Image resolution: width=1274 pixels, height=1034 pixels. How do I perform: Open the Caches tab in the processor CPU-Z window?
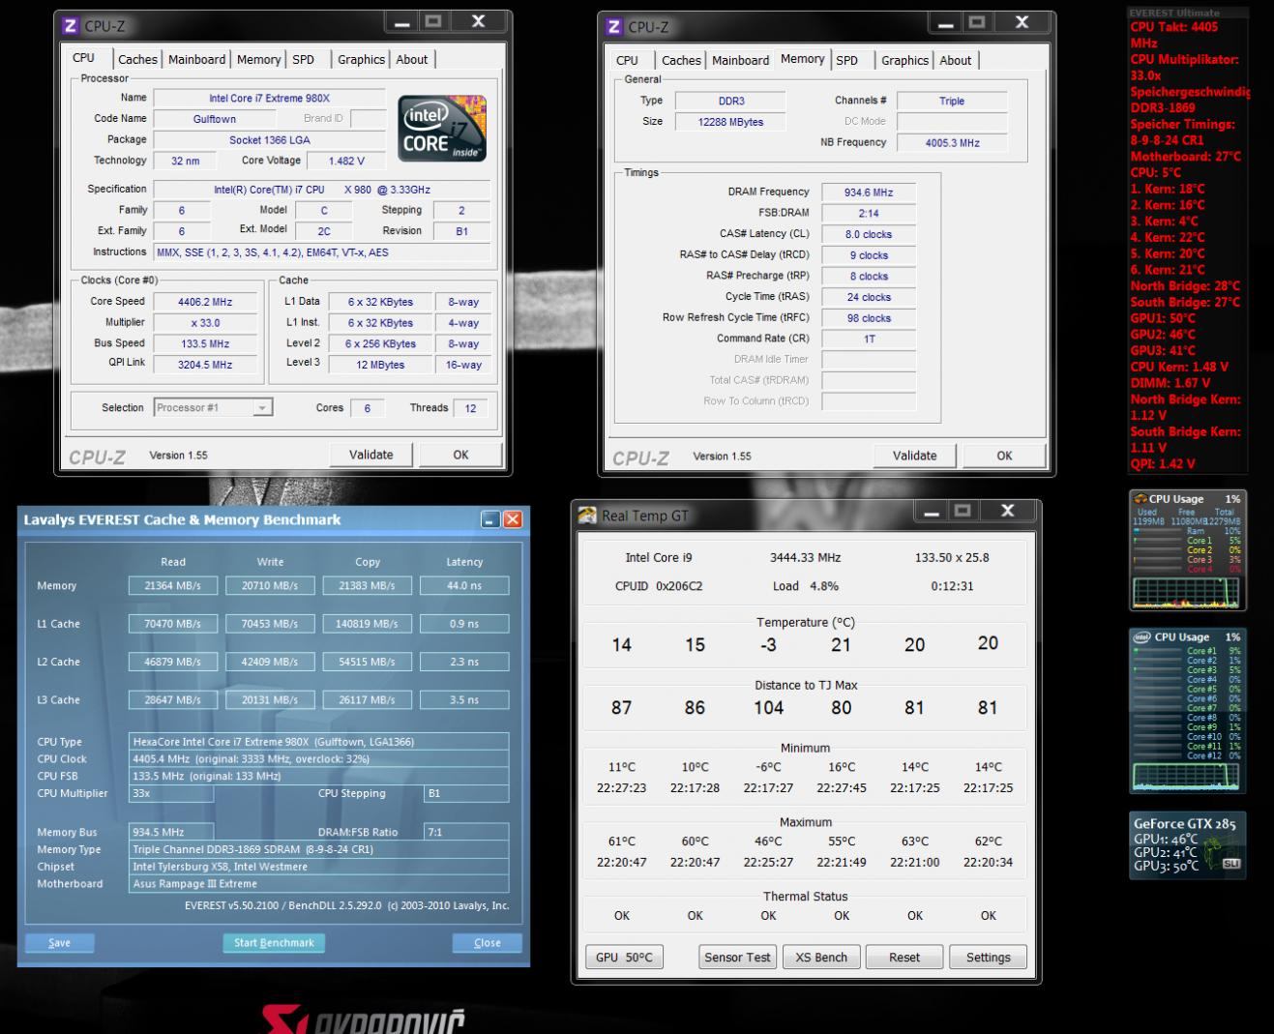coord(137,59)
